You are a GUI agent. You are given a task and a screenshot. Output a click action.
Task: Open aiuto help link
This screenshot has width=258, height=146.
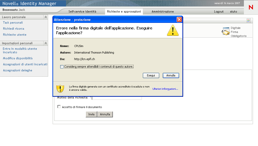[x=234, y=12]
